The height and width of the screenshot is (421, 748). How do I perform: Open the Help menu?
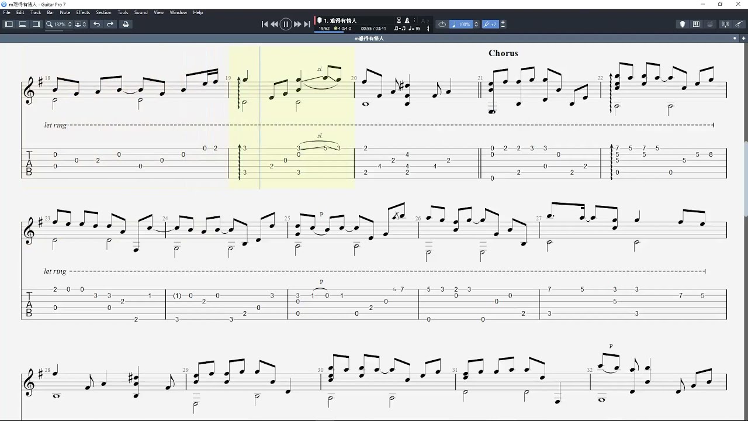point(198,12)
